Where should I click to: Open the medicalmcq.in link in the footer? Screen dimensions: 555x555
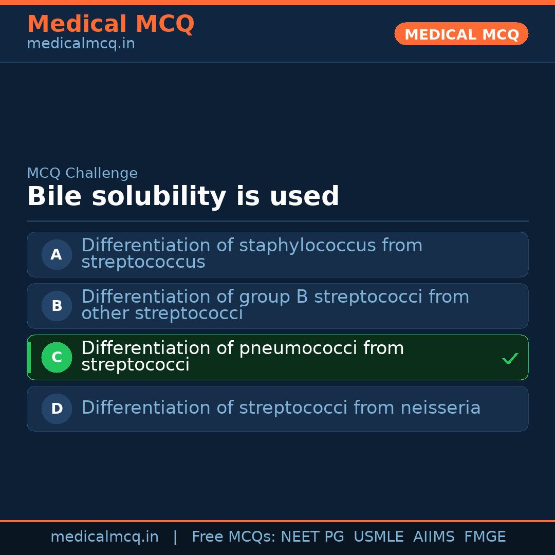click(x=104, y=537)
